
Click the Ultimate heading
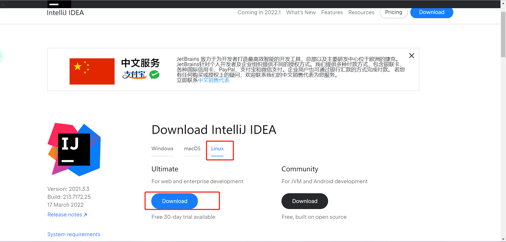pyautogui.click(x=165, y=169)
